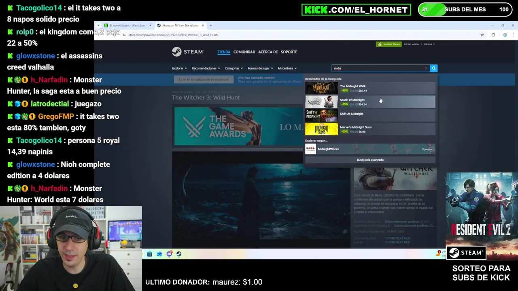The width and height of the screenshot is (518, 291).
Task: Click The Midnight Walk thumbnail
Action: point(321,88)
